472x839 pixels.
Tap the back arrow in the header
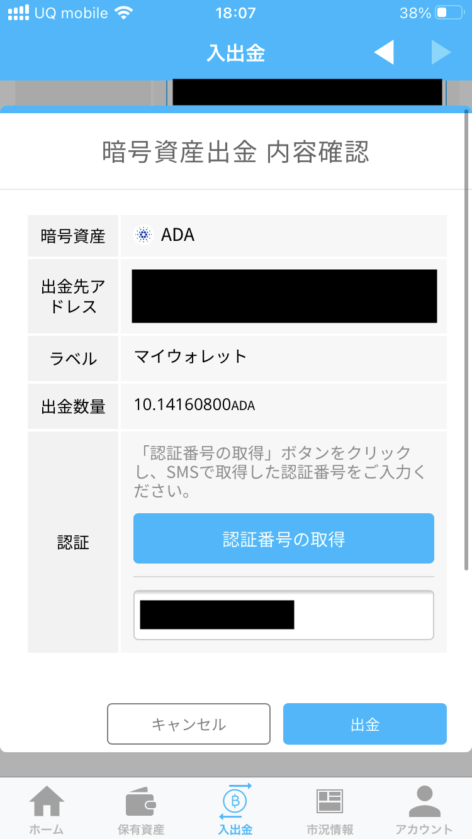(384, 53)
